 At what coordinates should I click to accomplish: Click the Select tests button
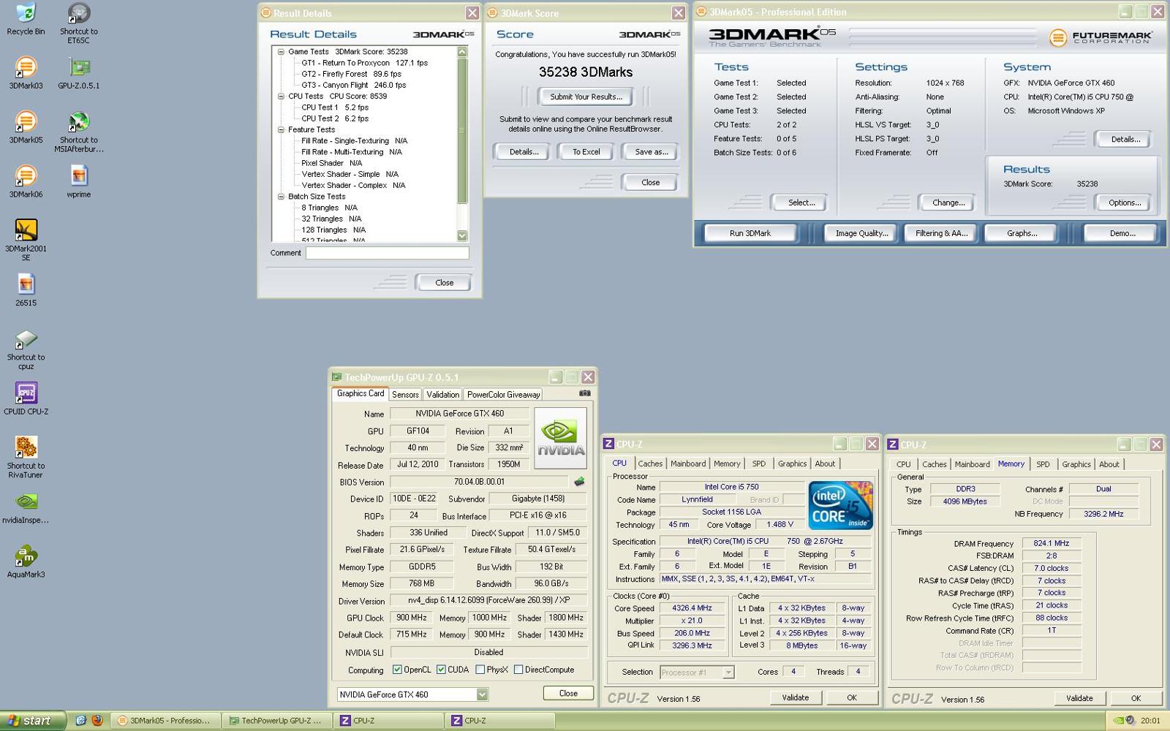[x=801, y=202]
